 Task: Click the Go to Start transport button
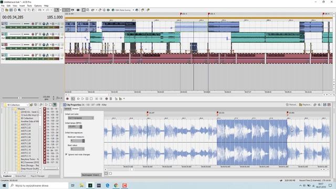coord(97,99)
